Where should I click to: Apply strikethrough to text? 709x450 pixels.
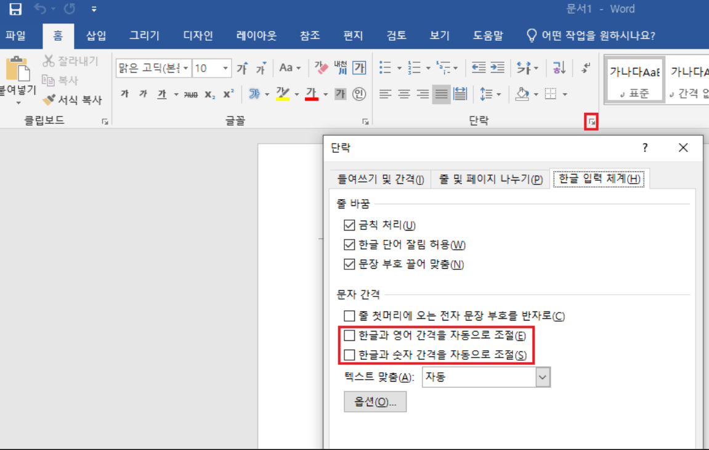191,94
